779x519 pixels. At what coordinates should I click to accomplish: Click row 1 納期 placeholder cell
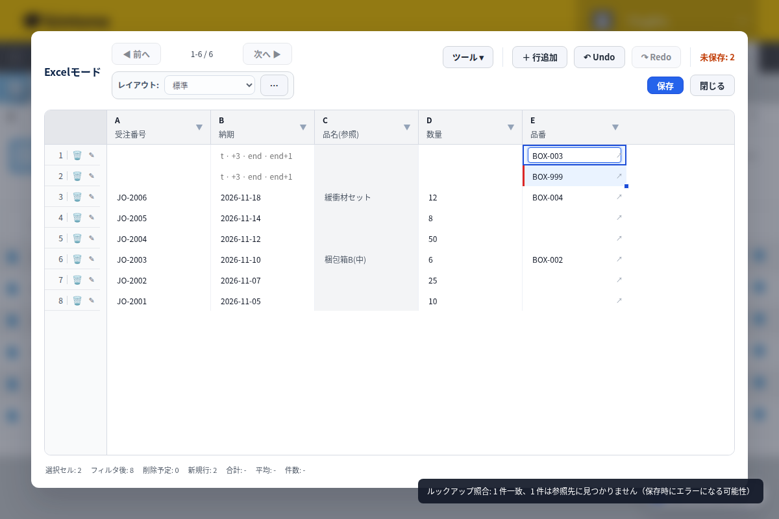pos(263,156)
